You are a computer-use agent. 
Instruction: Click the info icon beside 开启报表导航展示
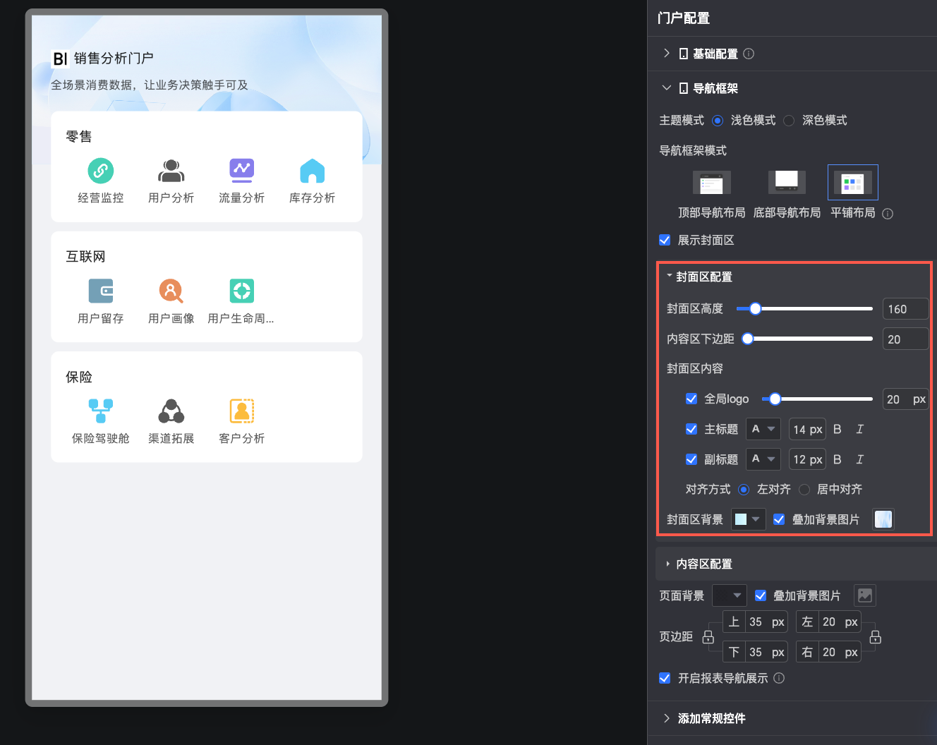pyautogui.click(x=779, y=678)
